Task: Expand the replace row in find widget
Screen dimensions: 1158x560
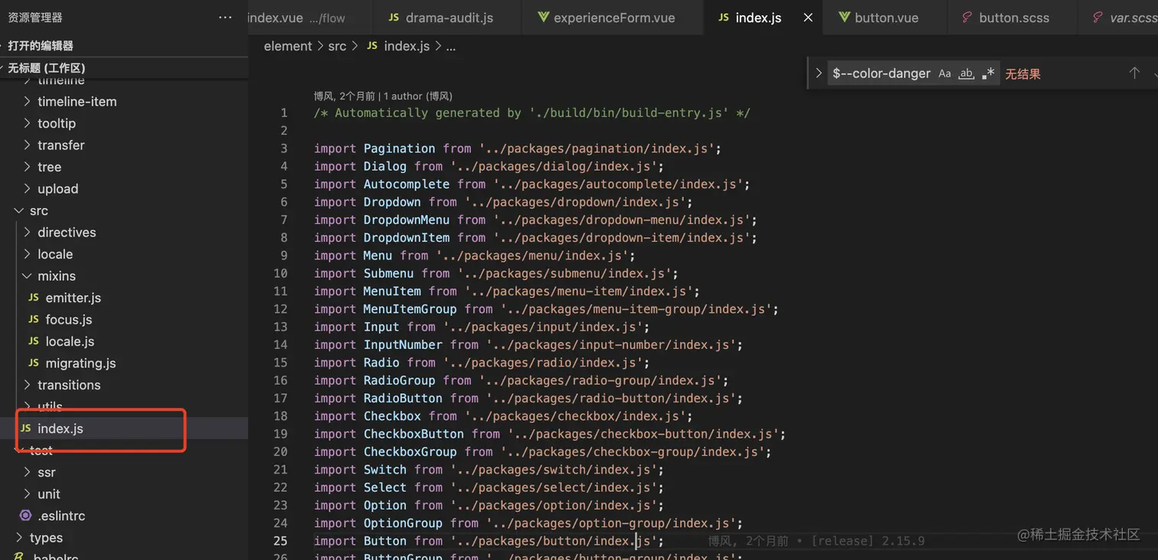Action: 819,73
